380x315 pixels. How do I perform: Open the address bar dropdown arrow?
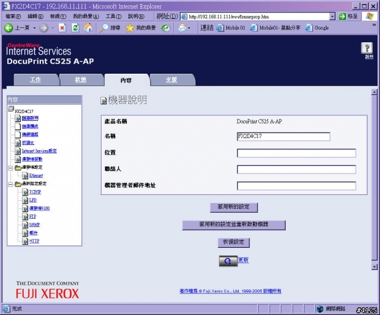[x=332, y=17]
